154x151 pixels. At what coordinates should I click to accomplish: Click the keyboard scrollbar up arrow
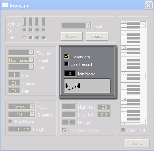(x=143, y=24)
